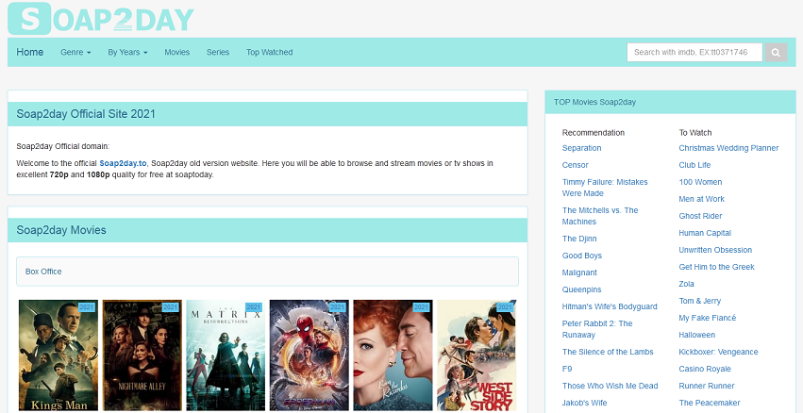Image resolution: width=803 pixels, height=413 pixels.
Task: Click the Zola link
Action: pyautogui.click(x=686, y=283)
